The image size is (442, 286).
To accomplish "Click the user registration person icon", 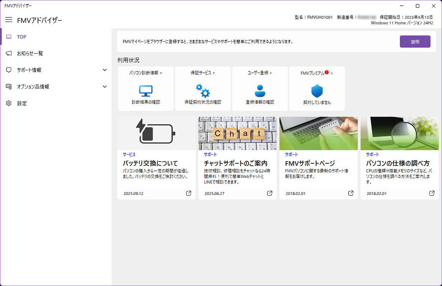I will [x=260, y=91].
